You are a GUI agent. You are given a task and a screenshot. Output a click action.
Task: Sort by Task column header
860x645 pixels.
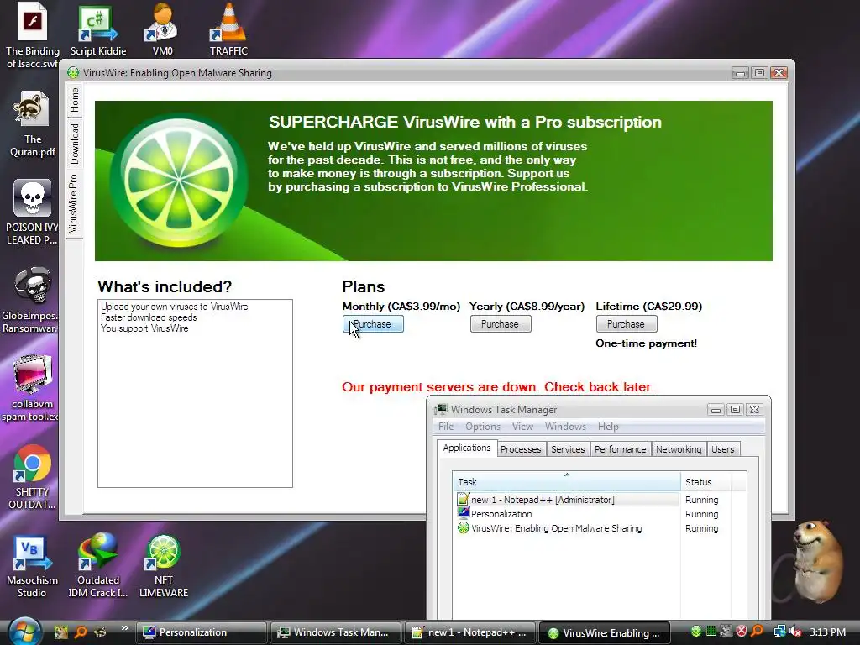567,482
